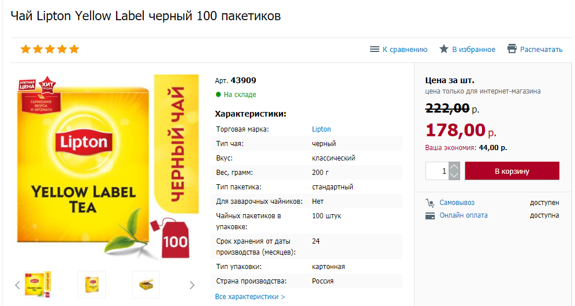575x306 pixels.
Task: Show previous product thumbnails
Action: tap(17, 285)
